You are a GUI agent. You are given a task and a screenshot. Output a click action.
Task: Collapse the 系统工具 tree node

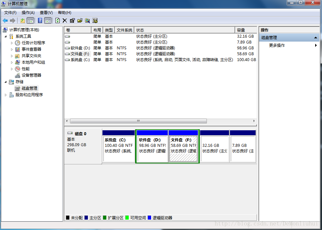6,36
